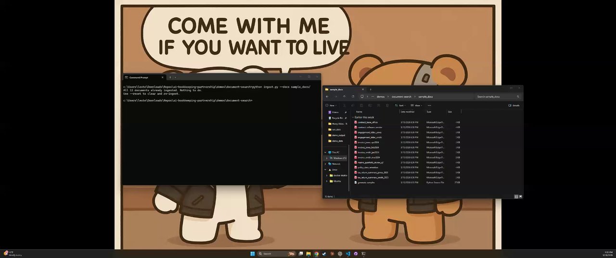
Task: Open the Sort options dropdown
Action: pos(400,105)
